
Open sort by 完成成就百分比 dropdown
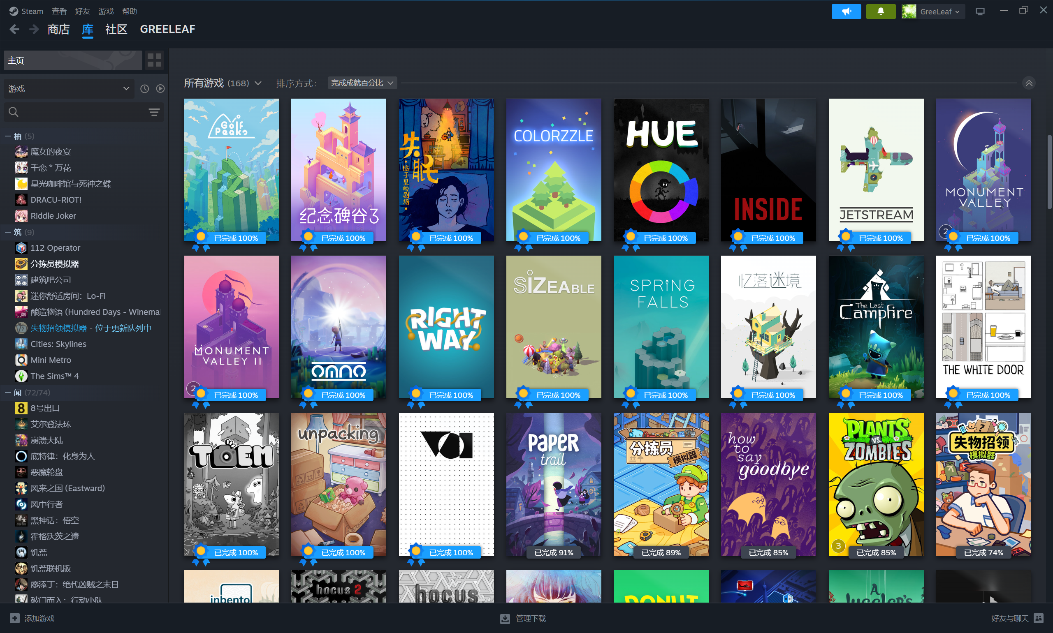pos(362,83)
